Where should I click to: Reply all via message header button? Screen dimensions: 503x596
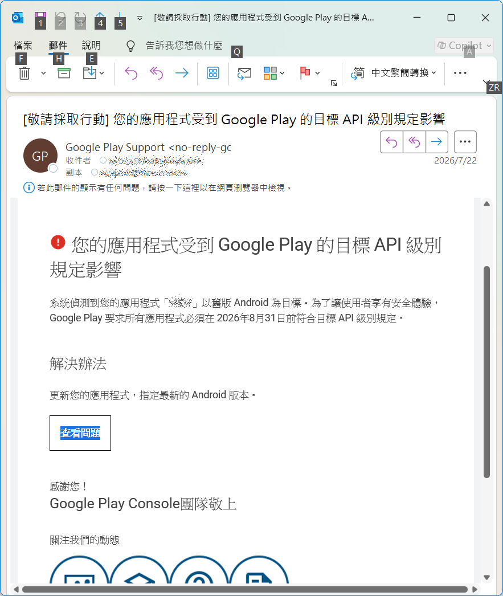pyautogui.click(x=414, y=142)
